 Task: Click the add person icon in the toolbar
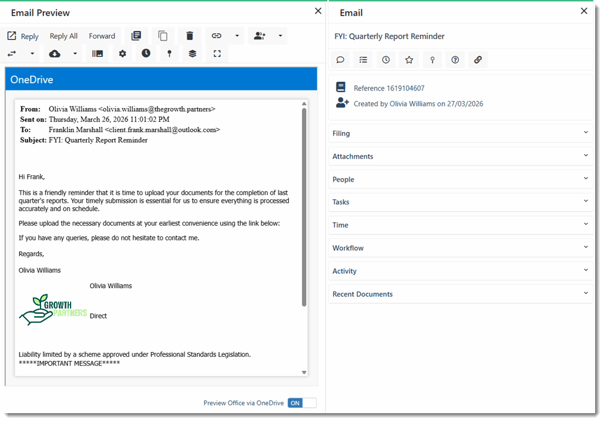(260, 36)
